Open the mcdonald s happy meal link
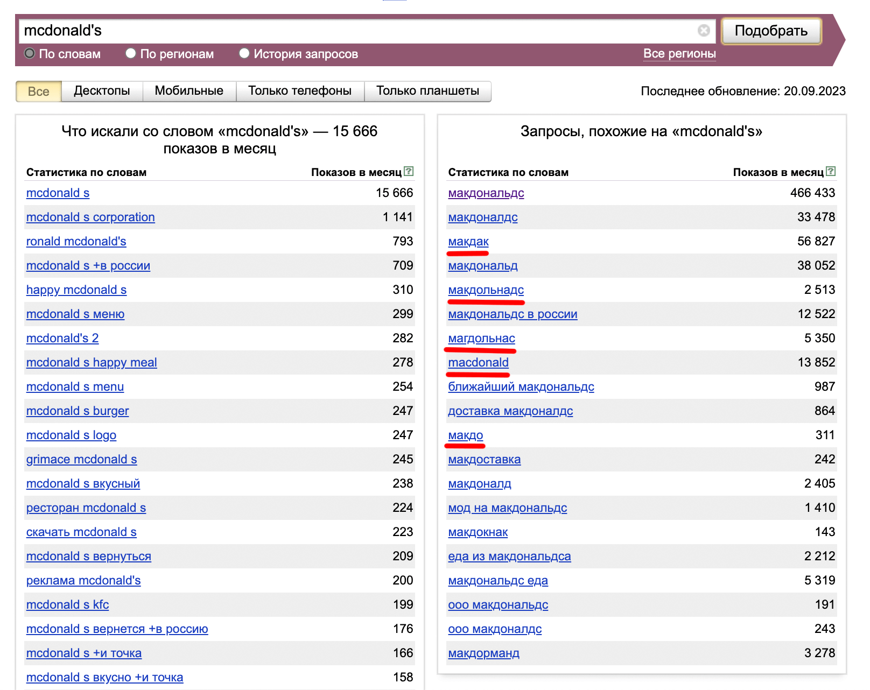Image resolution: width=870 pixels, height=690 pixels. tap(92, 362)
